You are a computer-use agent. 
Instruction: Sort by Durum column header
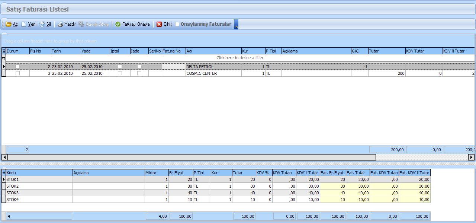click(18, 51)
